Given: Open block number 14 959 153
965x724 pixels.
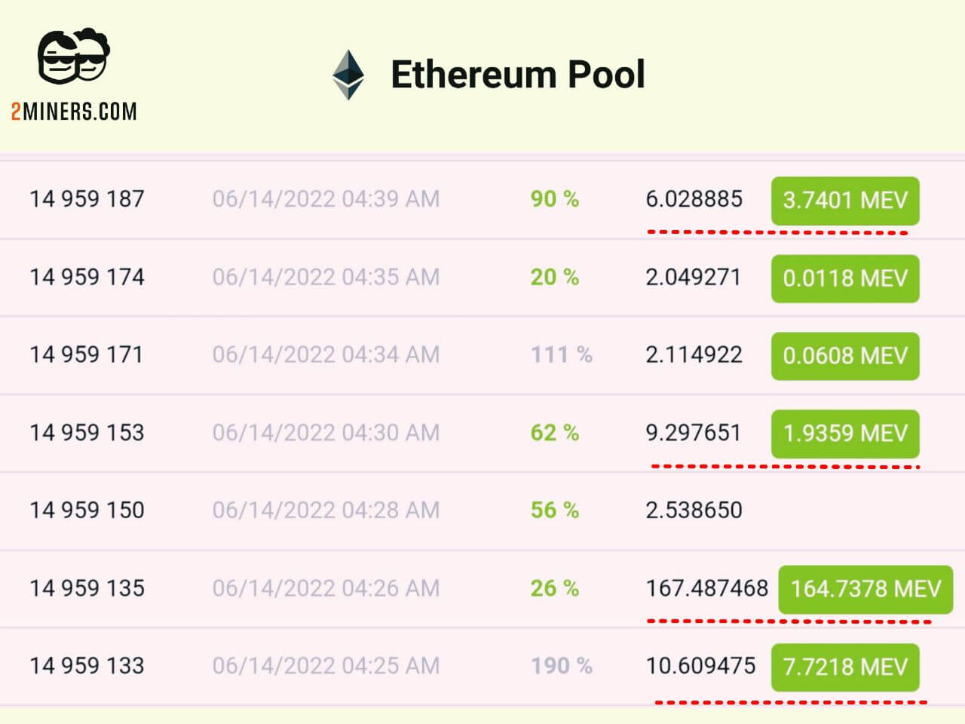Looking at the screenshot, I should (87, 432).
